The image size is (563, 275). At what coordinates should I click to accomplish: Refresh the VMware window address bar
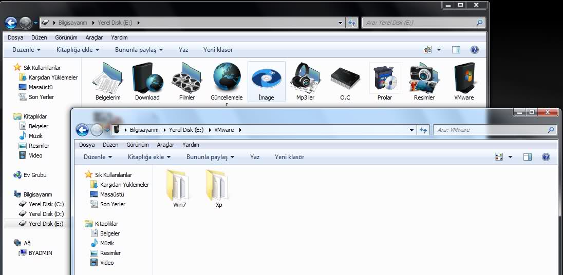tap(423, 130)
